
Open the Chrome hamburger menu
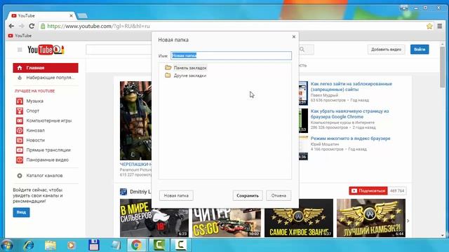point(440,26)
